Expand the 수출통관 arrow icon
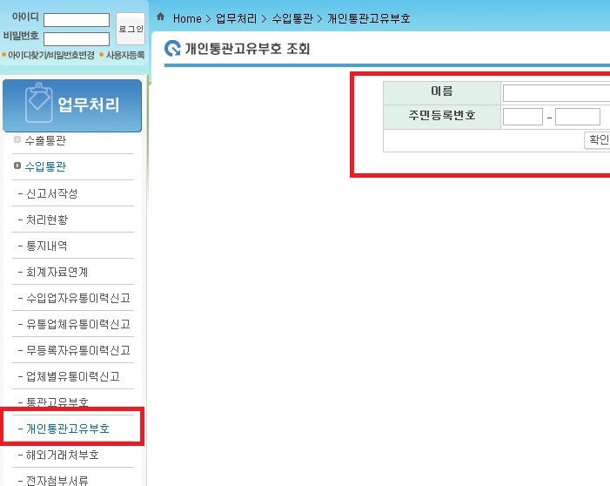The image size is (610, 486). click(x=17, y=139)
